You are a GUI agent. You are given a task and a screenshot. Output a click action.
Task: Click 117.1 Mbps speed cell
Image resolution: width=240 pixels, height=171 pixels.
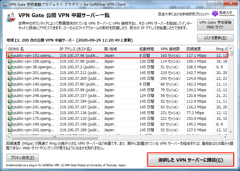[x=196, y=55]
